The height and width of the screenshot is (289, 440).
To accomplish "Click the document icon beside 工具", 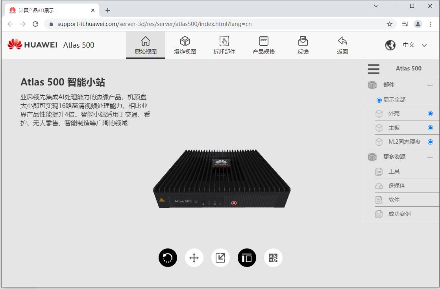I will [x=379, y=171].
